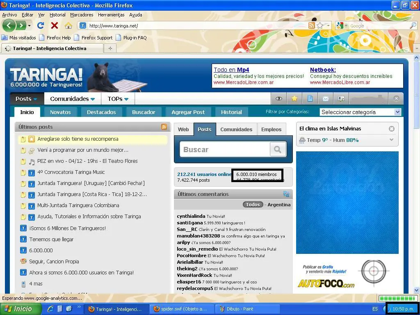
Task: Open post '4º Convocatoria Taringa Music'
Action: click(71, 172)
